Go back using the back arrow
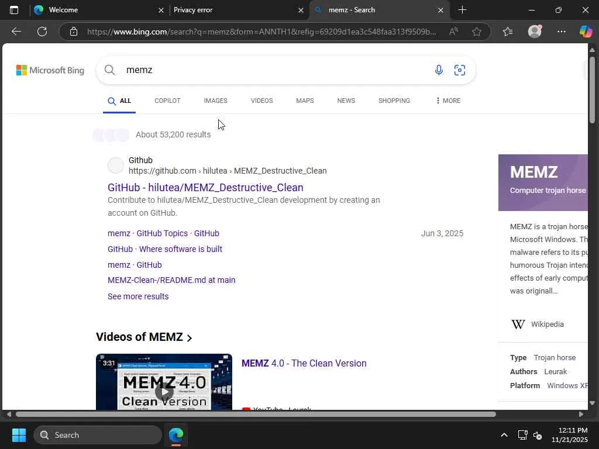Image resolution: width=599 pixels, height=449 pixels. pos(16,32)
